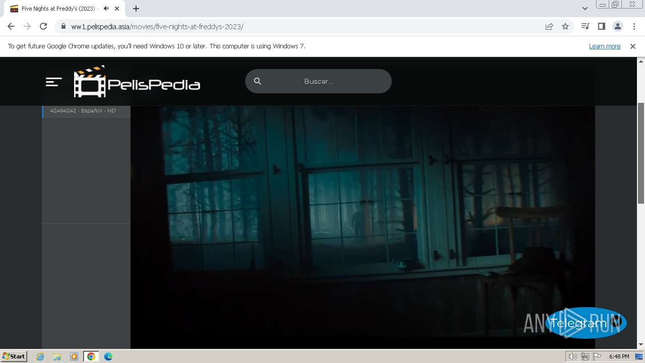
Task: Open the network tray icon
Action: [585, 356]
